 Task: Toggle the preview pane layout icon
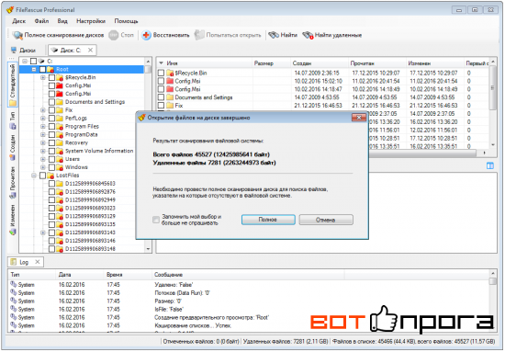coord(490,165)
